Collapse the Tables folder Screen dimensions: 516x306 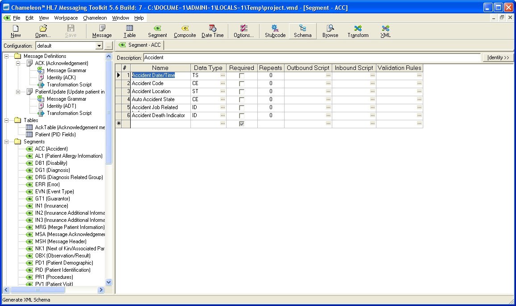click(6, 120)
